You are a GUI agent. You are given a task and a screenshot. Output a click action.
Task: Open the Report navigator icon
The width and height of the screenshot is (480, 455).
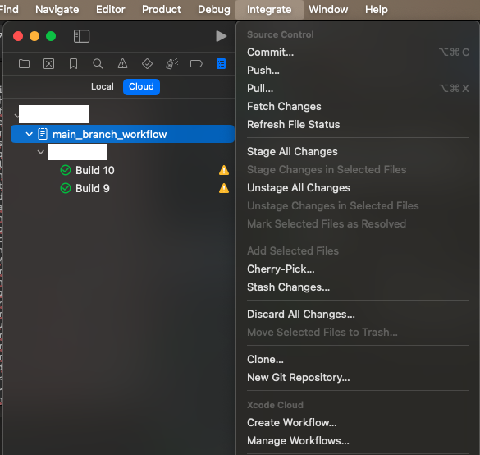tap(221, 64)
